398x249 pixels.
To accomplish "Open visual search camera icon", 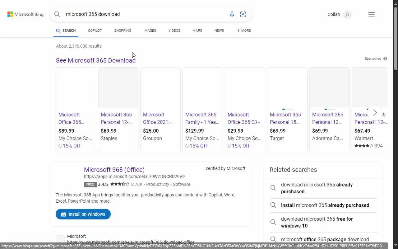I will [243, 14].
